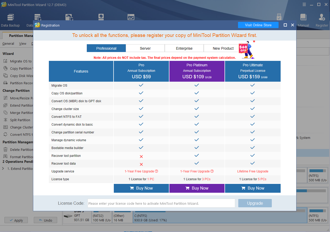Image resolution: width=330 pixels, height=232 pixels.
Task: Select the (Other) 16 MB partition block
Action: (x=123, y=217)
